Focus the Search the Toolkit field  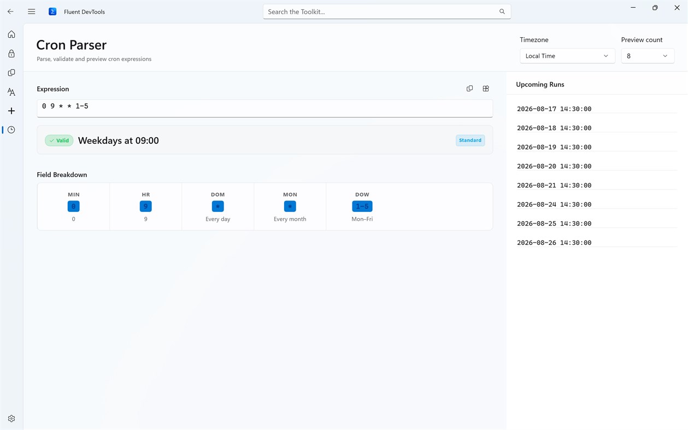387,11
